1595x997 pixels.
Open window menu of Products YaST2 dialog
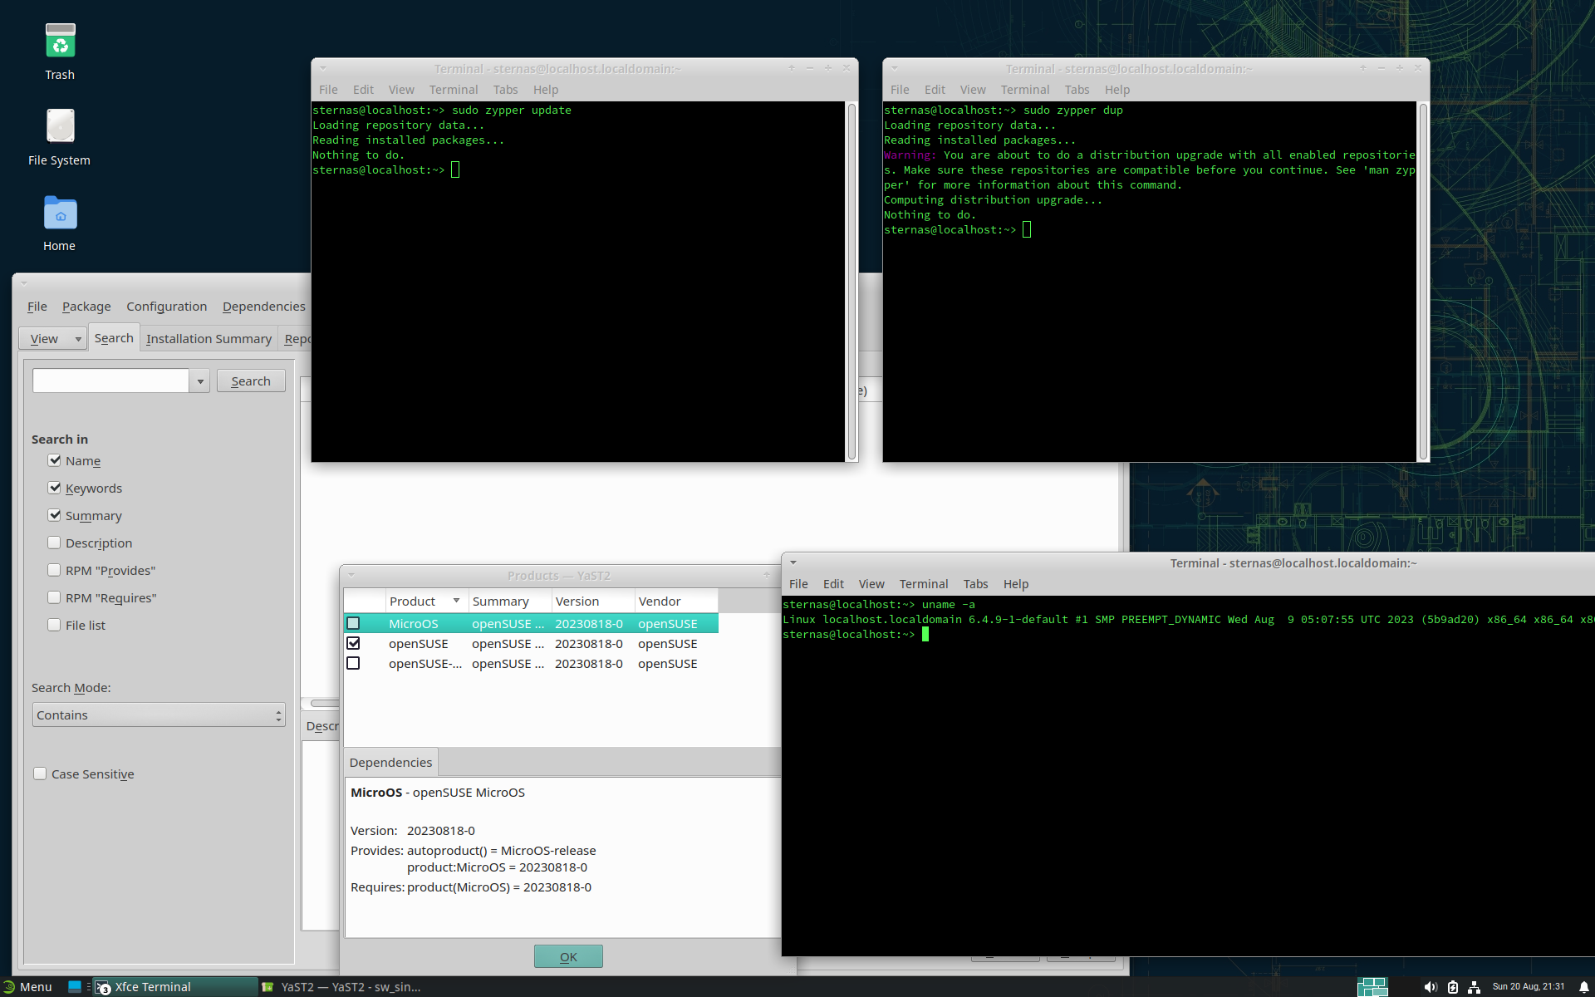351,575
